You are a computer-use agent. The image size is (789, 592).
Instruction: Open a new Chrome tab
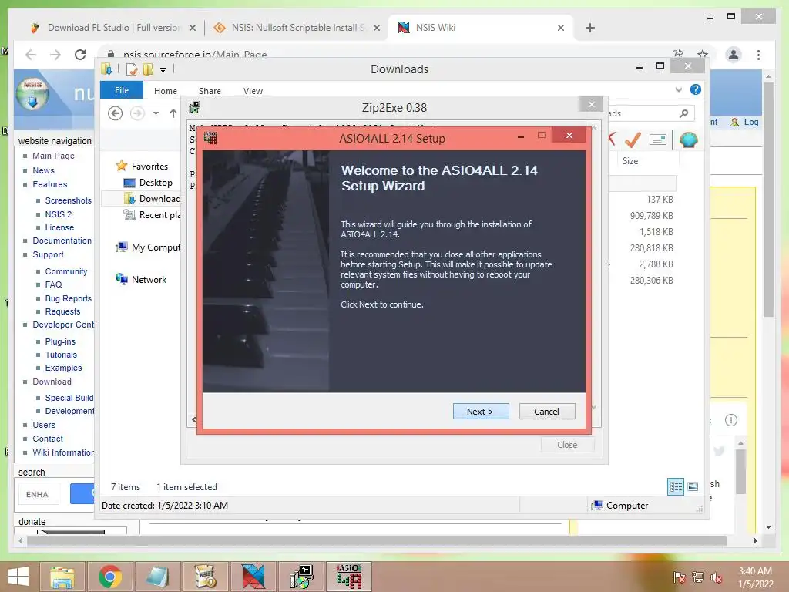coord(590,28)
